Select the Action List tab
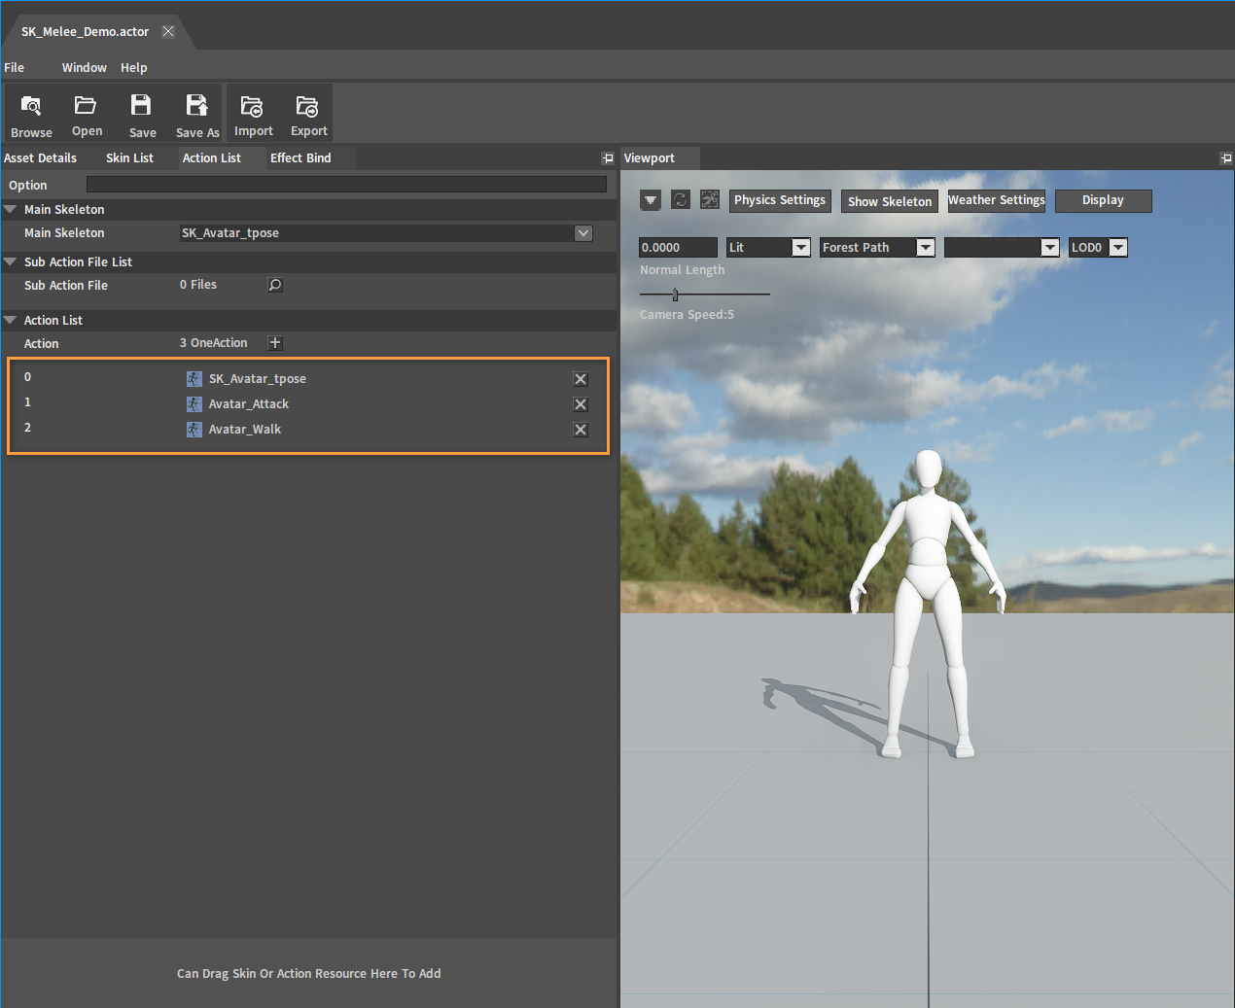Viewport: 1235px width, 1008px height. [x=212, y=158]
